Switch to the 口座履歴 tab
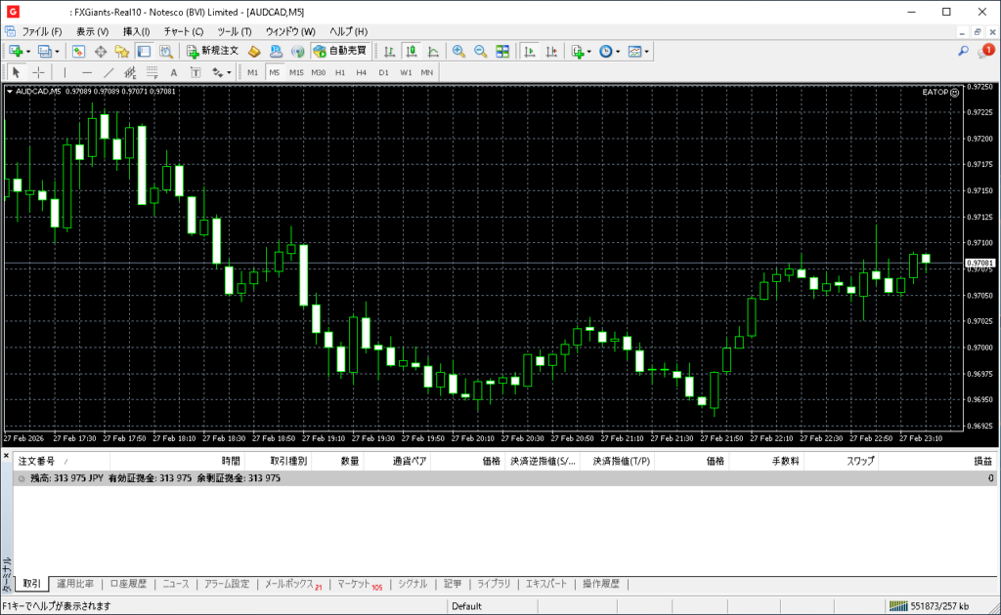The height and width of the screenshot is (615, 1001). tap(128, 584)
